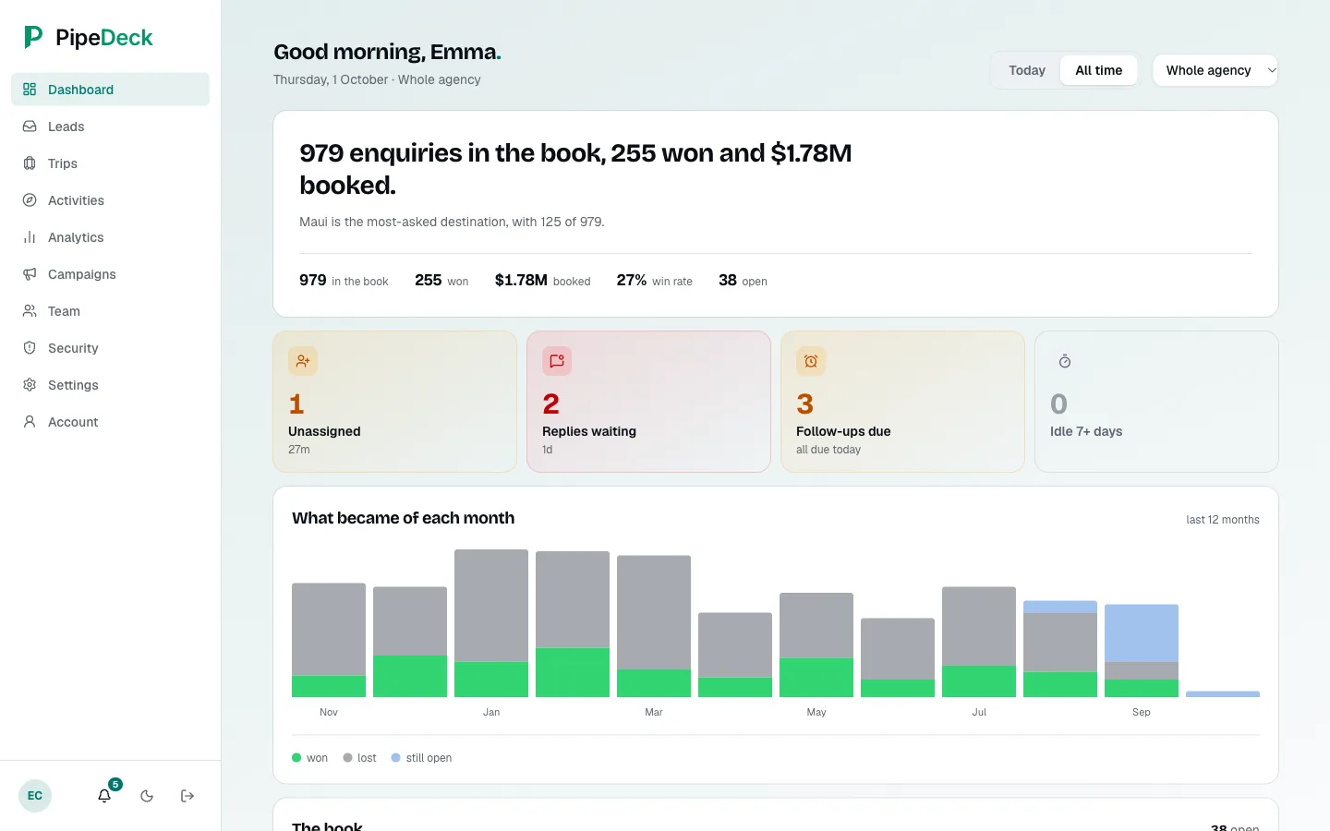Click the sign-out arrow icon
Screen dimensions: 1330x831
click(187, 796)
